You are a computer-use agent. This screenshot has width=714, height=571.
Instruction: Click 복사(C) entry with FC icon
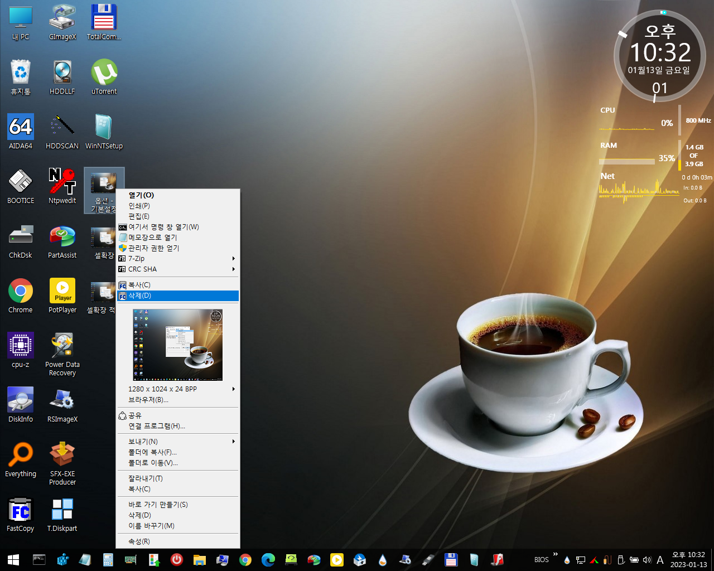point(178,285)
